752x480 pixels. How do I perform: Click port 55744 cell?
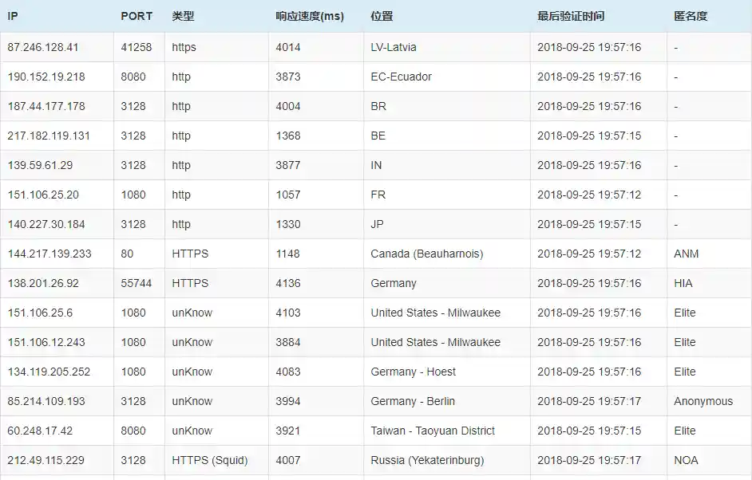[x=137, y=283]
